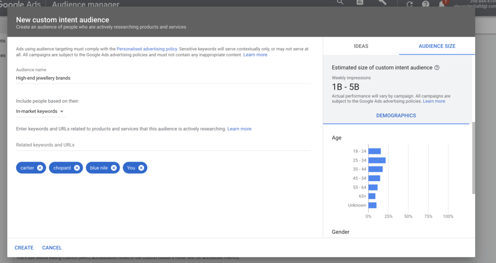Click the Google Ads logo text
This screenshot has height=263, width=496.
pos(20,4)
